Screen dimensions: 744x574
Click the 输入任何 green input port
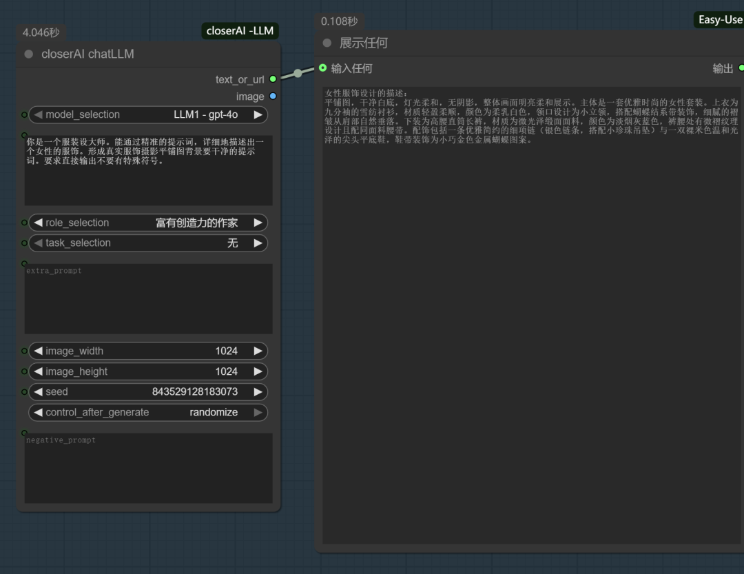pyautogui.click(x=323, y=68)
